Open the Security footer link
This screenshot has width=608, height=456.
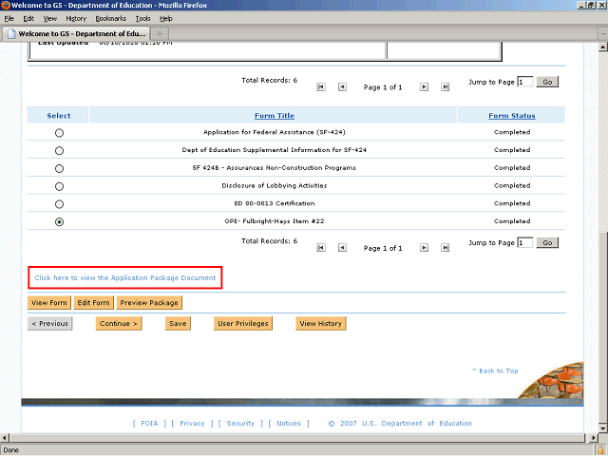click(240, 423)
